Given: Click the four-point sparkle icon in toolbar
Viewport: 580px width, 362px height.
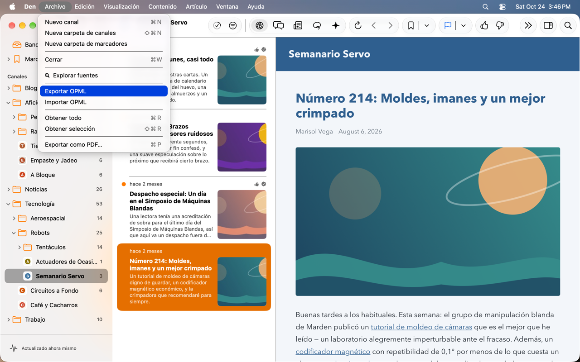Looking at the screenshot, I should [336, 26].
